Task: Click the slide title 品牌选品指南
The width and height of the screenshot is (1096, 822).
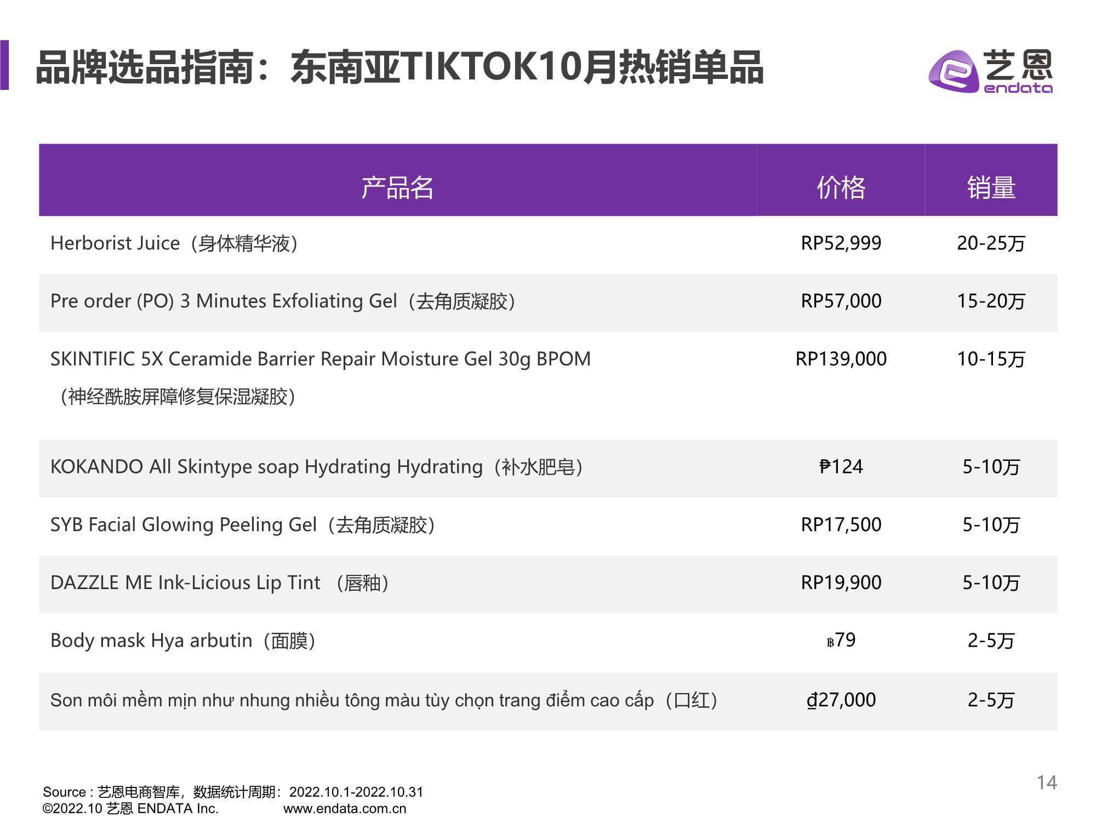Action: [x=399, y=68]
